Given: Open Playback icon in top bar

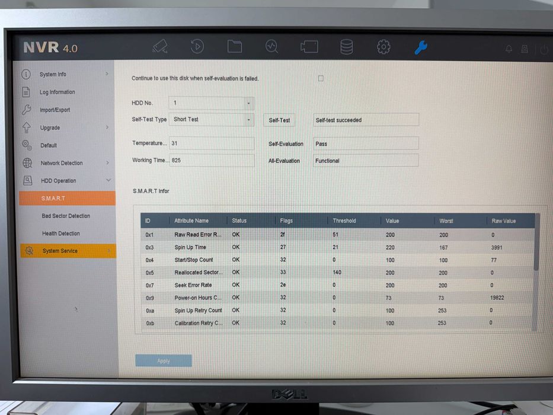Looking at the screenshot, I should click(x=197, y=46).
